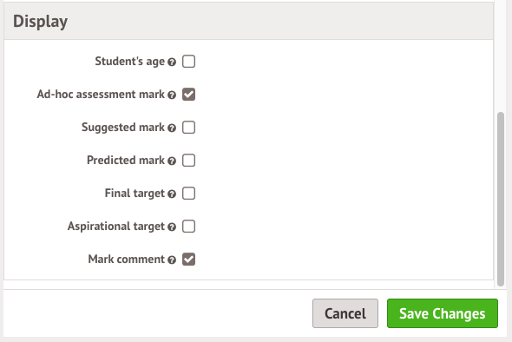Click the Mark comment label text
The image size is (512, 342).
click(x=127, y=260)
